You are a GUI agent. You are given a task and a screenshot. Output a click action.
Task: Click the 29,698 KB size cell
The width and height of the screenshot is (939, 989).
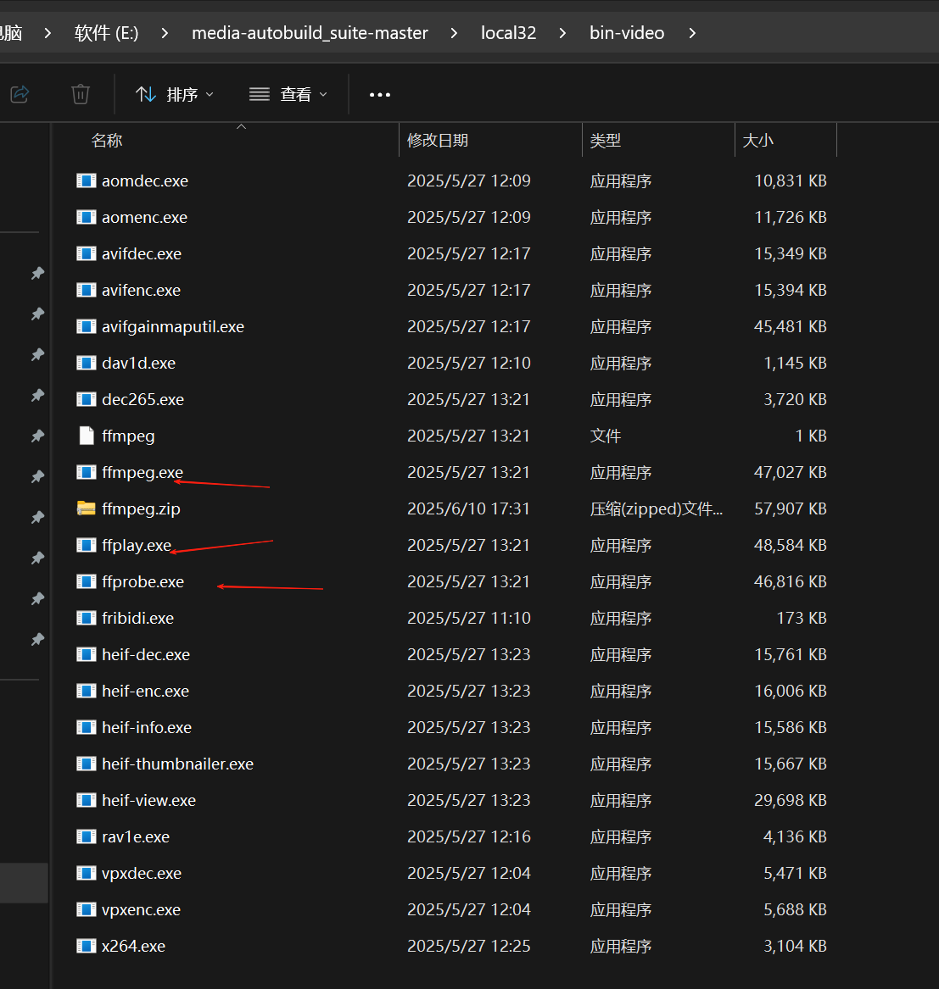coord(791,800)
